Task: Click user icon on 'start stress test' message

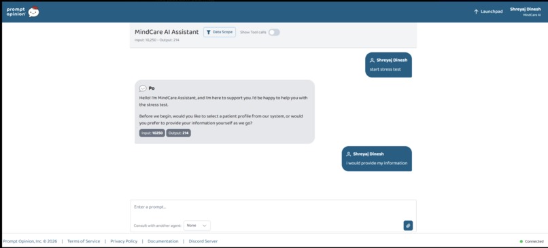Action: (372, 60)
